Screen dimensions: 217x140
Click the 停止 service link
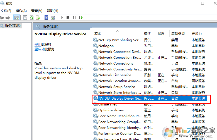[38, 44]
